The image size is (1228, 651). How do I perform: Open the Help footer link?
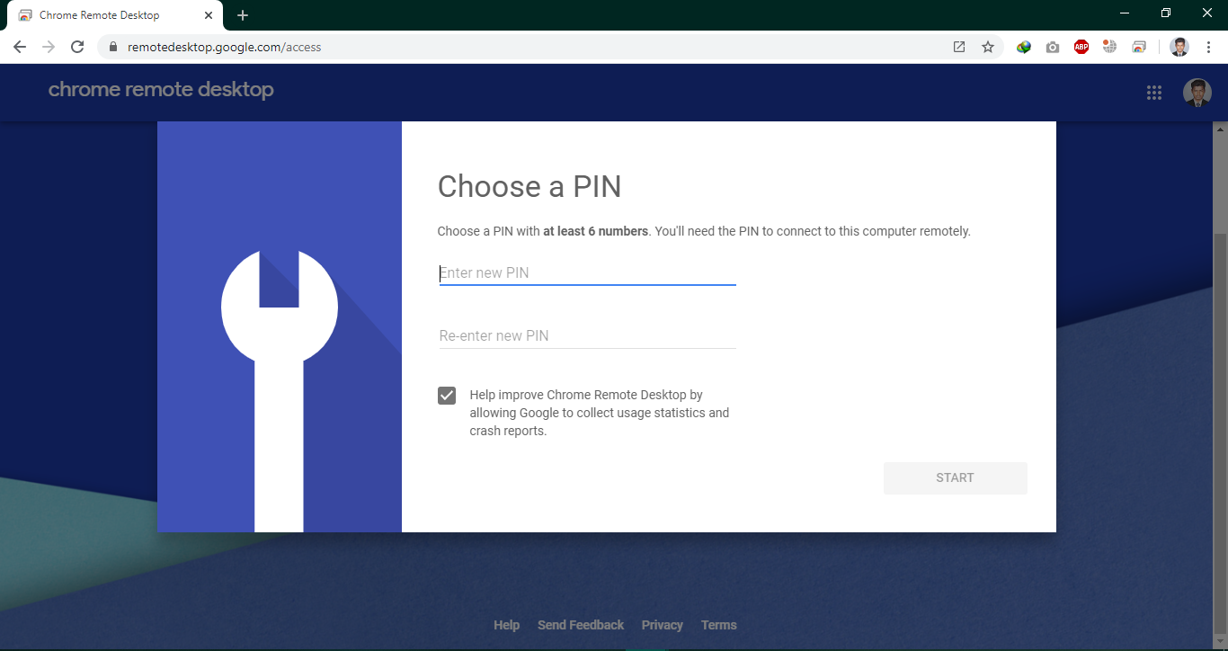[506, 625]
